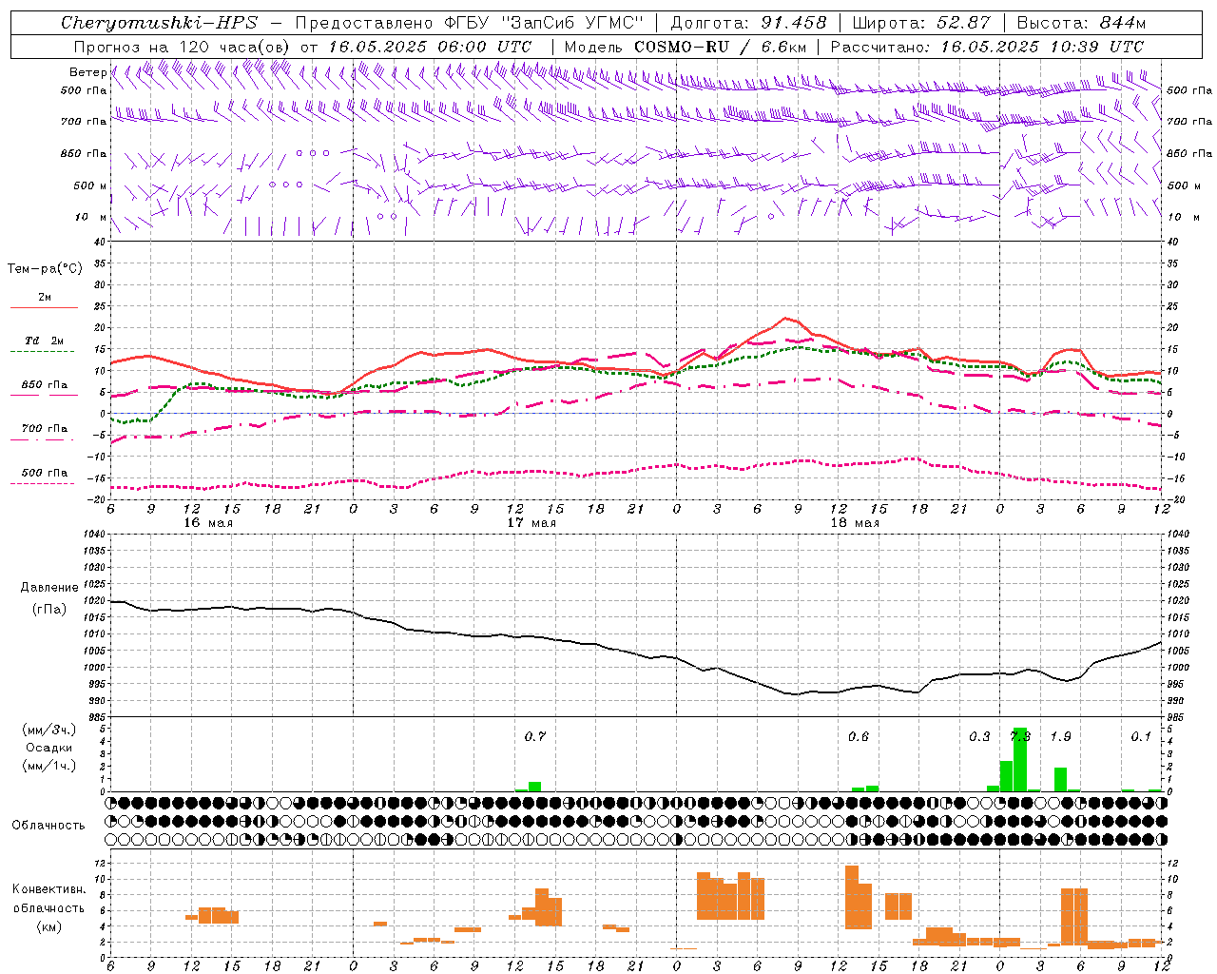The image size is (1217, 974).
Task: Click the 0.6 precipitation total value
Action: [859, 736]
